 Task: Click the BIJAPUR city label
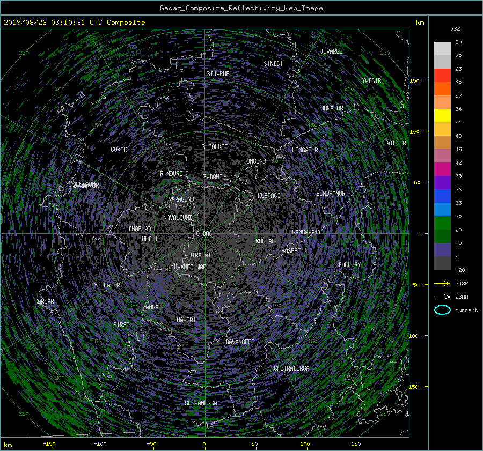coord(218,74)
